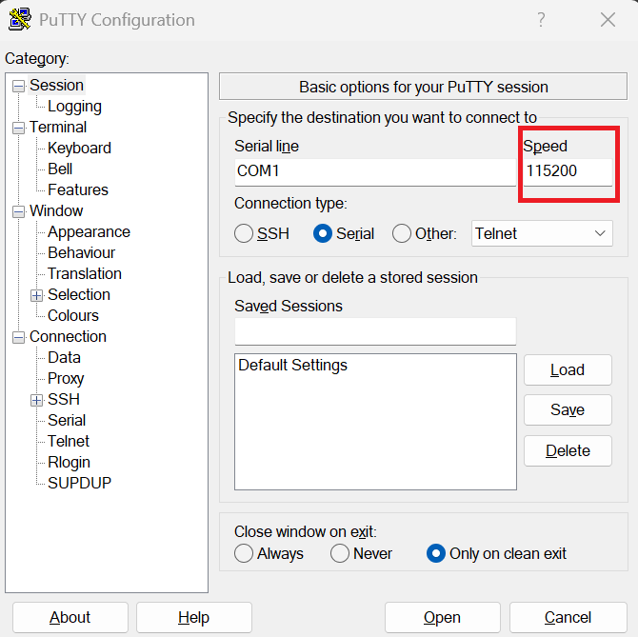The height and width of the screenshot is (637, 638).
Task: Go to the Colours settings category
Action: [x=73, y=315]
